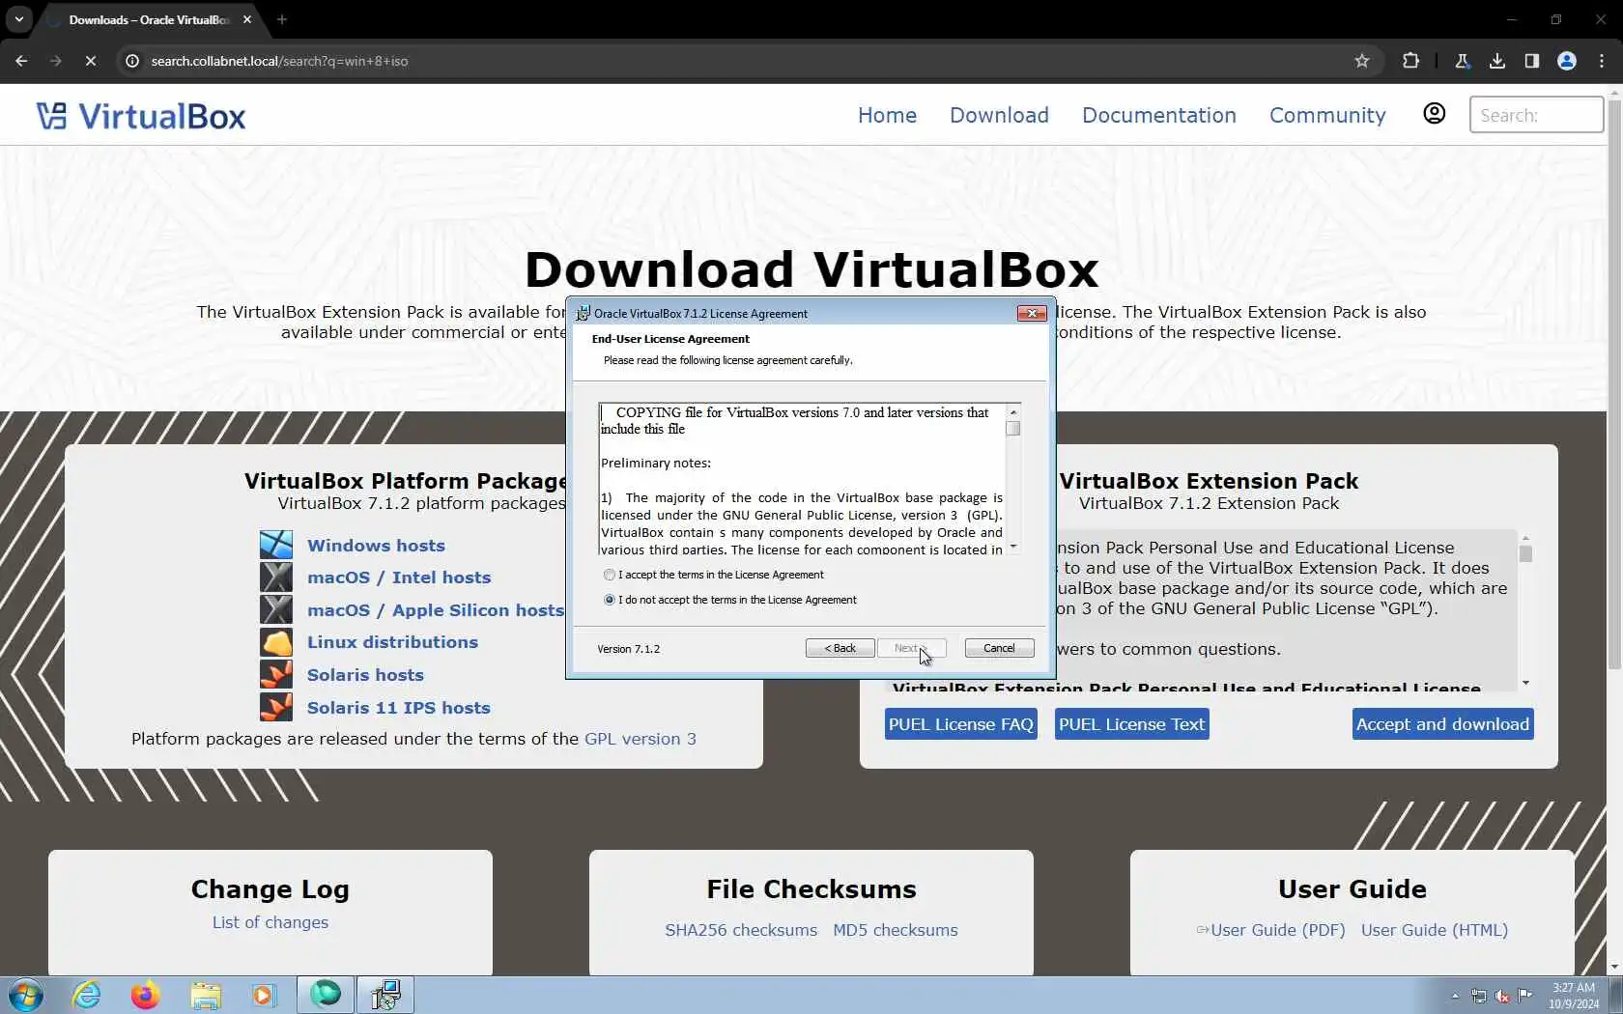
Task: Launch Internet Explorer from the taskbar
Action: (x=87, y=995)
